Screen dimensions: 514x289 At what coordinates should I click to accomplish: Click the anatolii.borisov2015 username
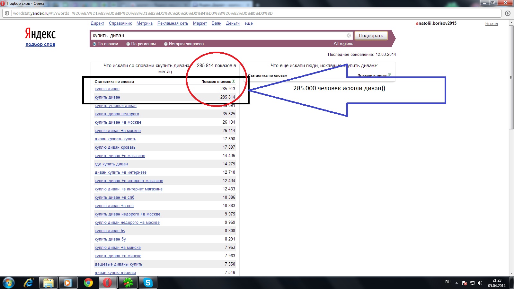436,23
